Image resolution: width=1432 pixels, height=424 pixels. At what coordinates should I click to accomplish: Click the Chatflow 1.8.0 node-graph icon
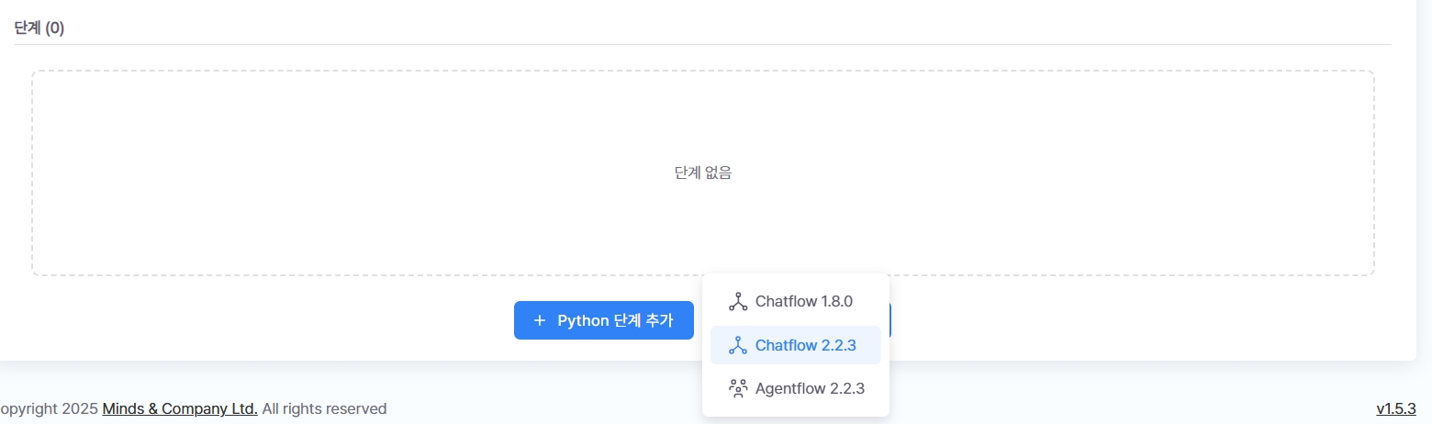point(738,301)
